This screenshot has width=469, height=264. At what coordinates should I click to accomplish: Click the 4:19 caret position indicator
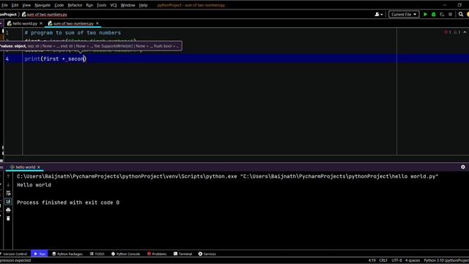point(372,260)
